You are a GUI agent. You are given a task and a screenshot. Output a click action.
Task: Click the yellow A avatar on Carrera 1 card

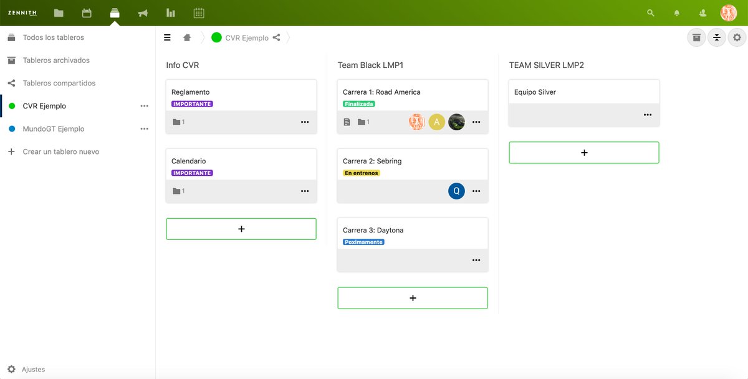[x=437, y=122]
